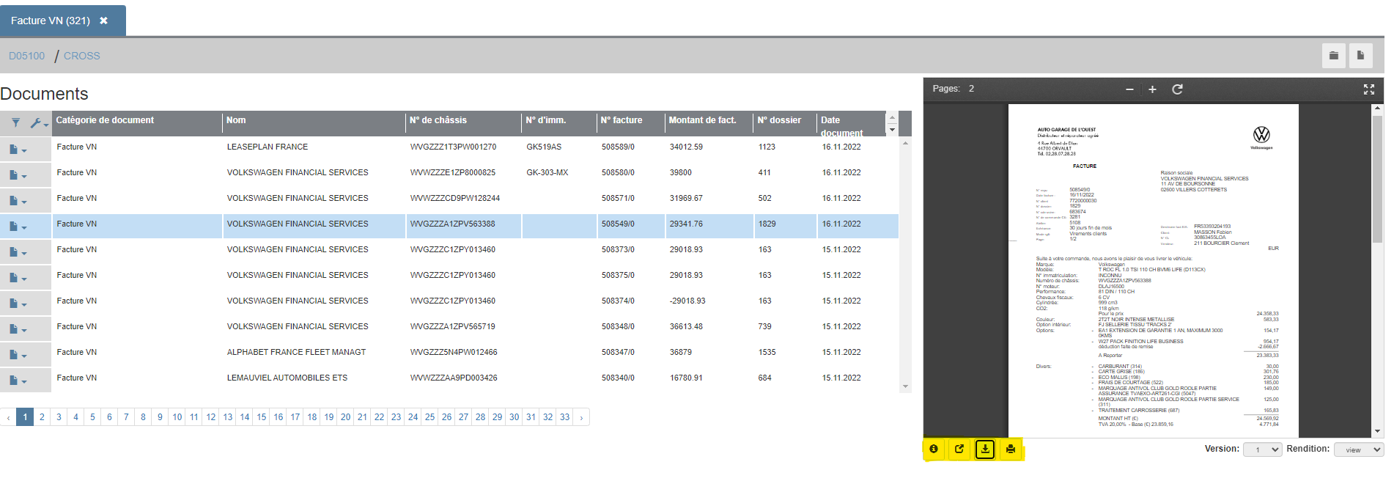The width and height of the screenshot is (1394, 481).
Task: Go to results page 2
Action: pyautogui.click(x=42, y=417)
